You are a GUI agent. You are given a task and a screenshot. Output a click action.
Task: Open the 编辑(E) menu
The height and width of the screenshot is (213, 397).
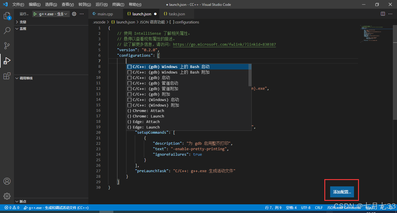pos(35,4)
